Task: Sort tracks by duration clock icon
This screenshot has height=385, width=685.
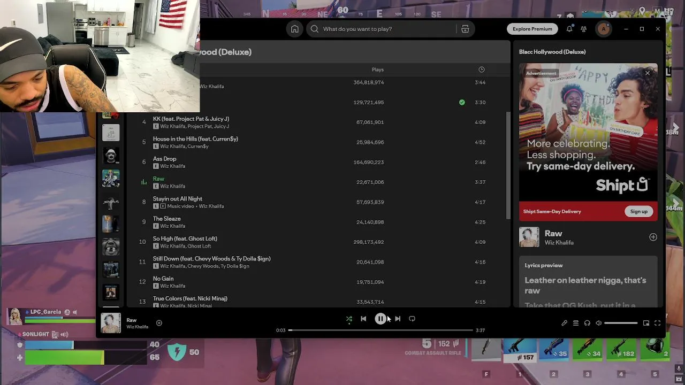Action: [481, 70]
